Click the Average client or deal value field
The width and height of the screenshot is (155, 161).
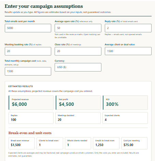click(128, 51)
